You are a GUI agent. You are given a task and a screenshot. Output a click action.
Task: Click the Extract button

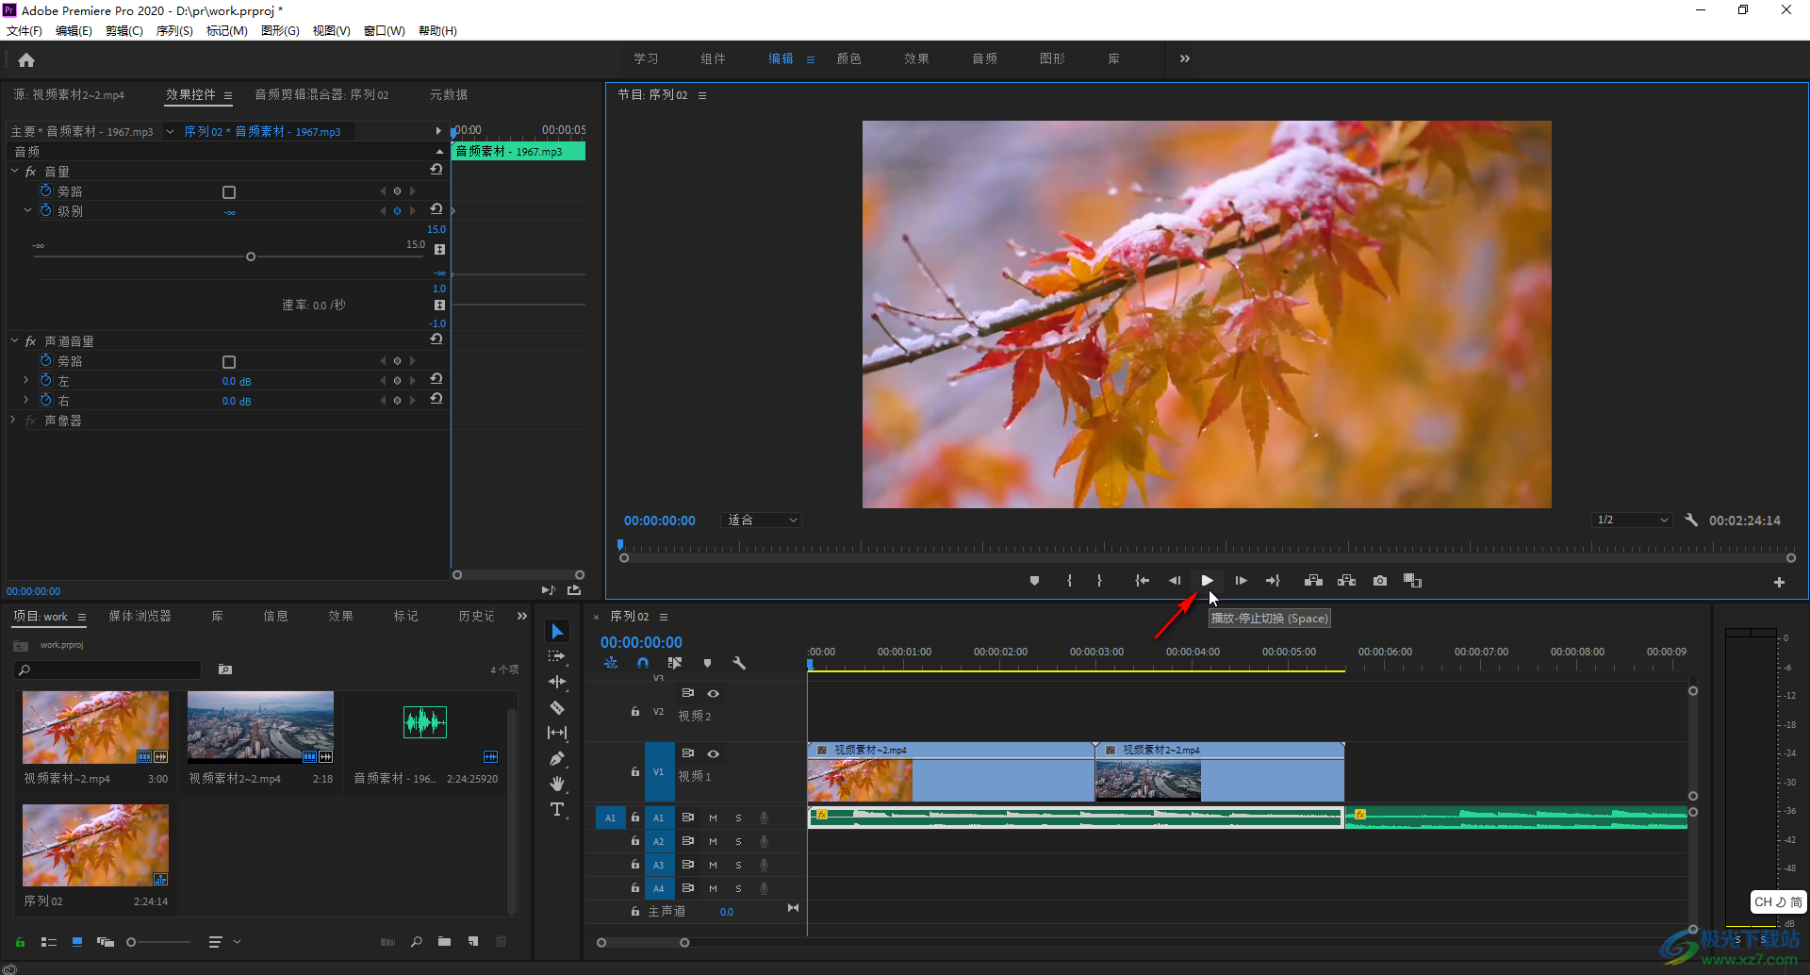click(1346, 581)
